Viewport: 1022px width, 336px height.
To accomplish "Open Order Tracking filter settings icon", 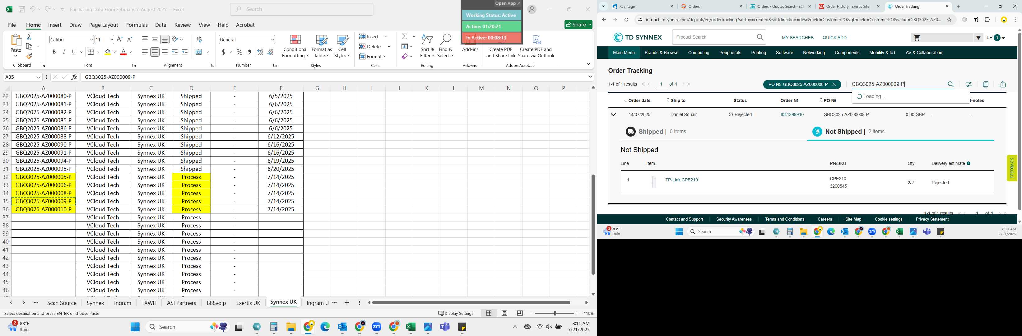I will click(x=969, y=84).
